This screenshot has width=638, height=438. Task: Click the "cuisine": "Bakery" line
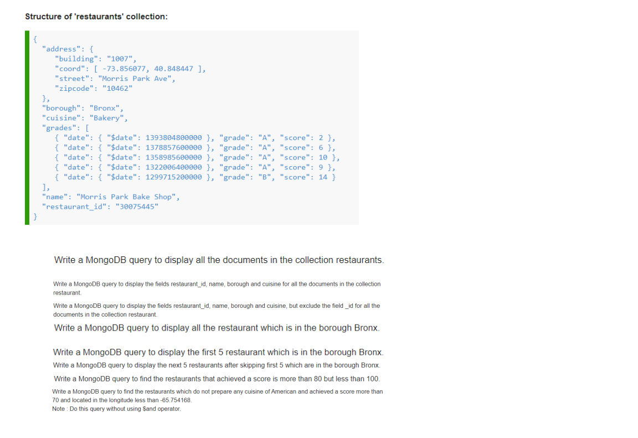pos(85,118)
